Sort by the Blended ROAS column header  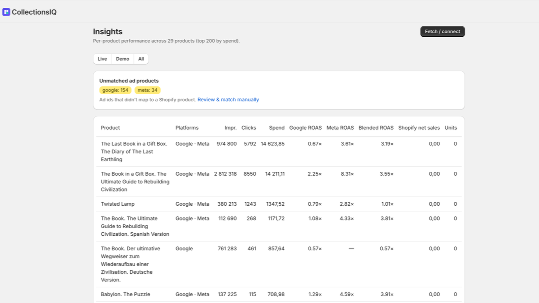(376, 128)
